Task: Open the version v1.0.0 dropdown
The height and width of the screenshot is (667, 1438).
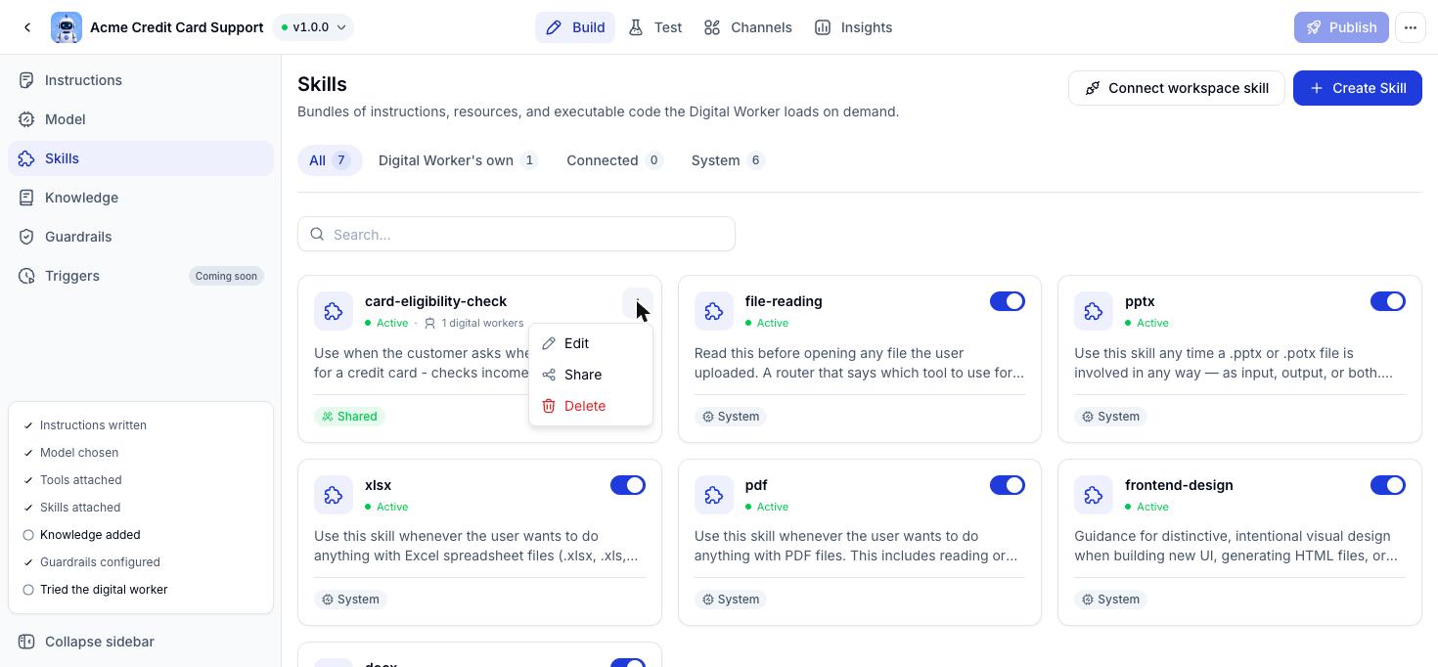Action: click(313, 27)
